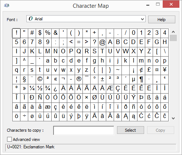The width and height of the screenshot is (182, 155).
Task: Select the yen ¥ currency symbol
Action: pyautogui.click(x=165, y=70)
